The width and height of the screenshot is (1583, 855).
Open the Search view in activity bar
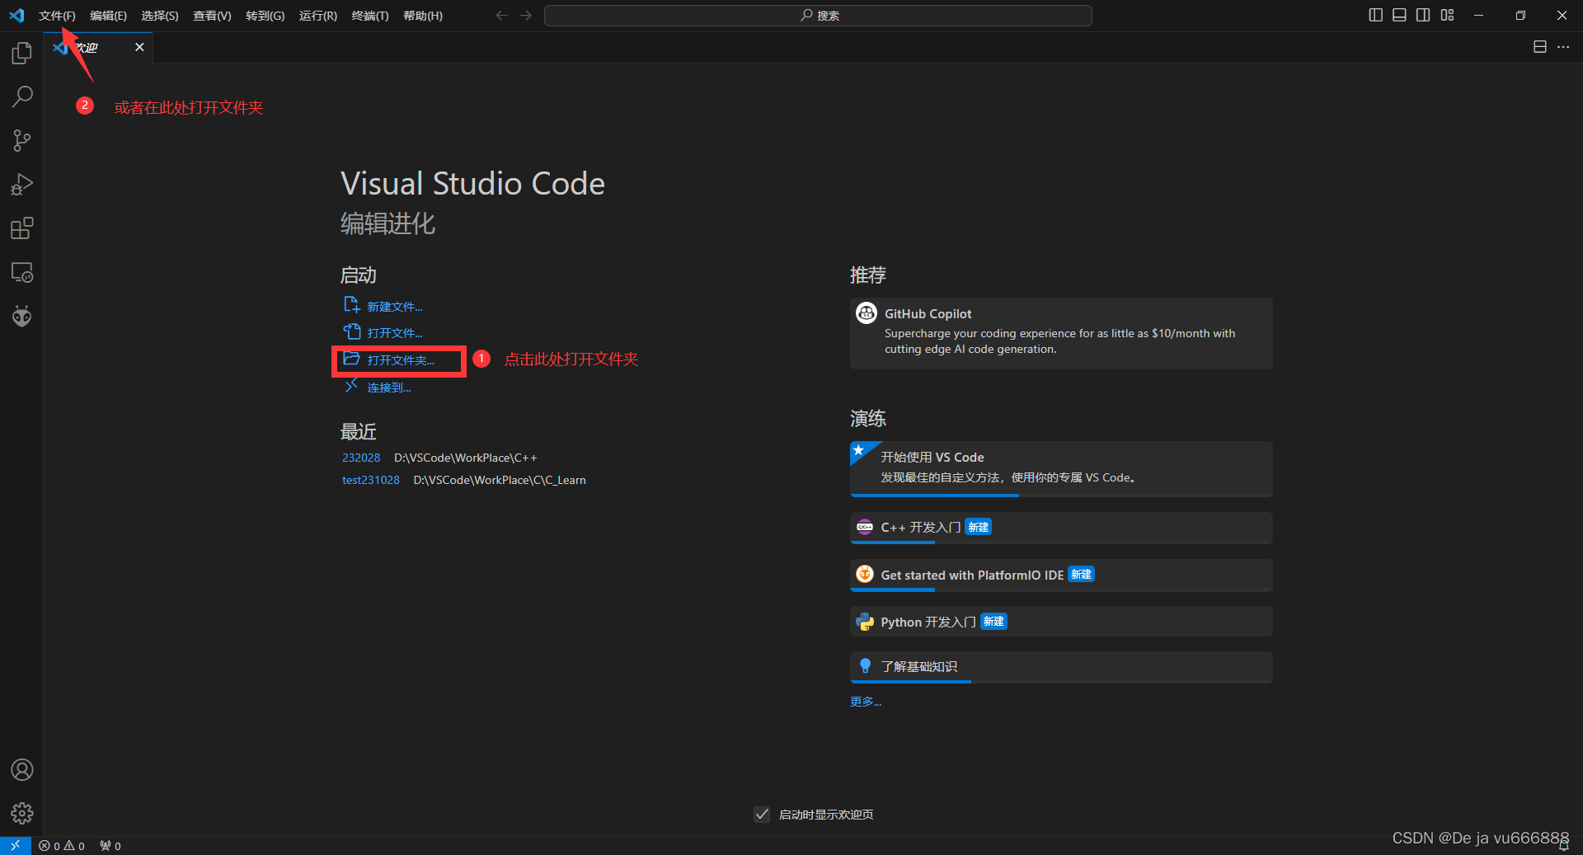(x=22, y=96)
